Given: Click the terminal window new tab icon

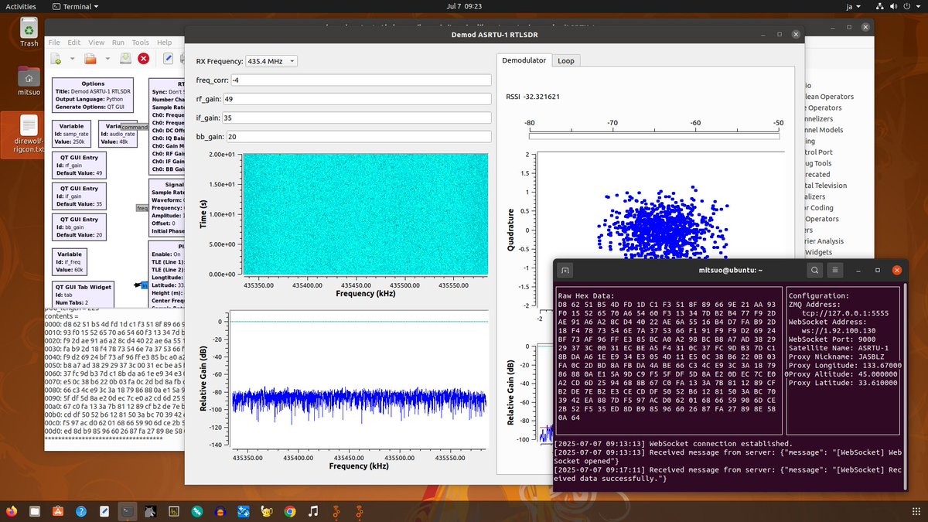Looking at the screenshot, I should [565, 270].
